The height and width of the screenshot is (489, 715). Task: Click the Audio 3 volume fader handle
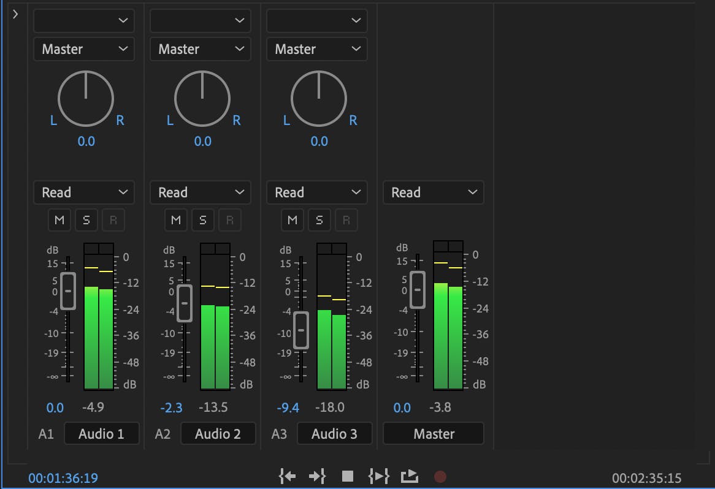(301, 330)
